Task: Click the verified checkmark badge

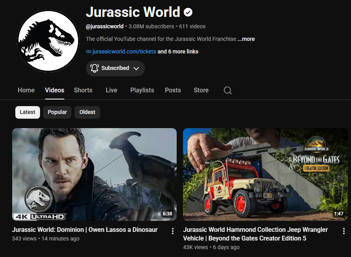Action: tap(188, 12)
